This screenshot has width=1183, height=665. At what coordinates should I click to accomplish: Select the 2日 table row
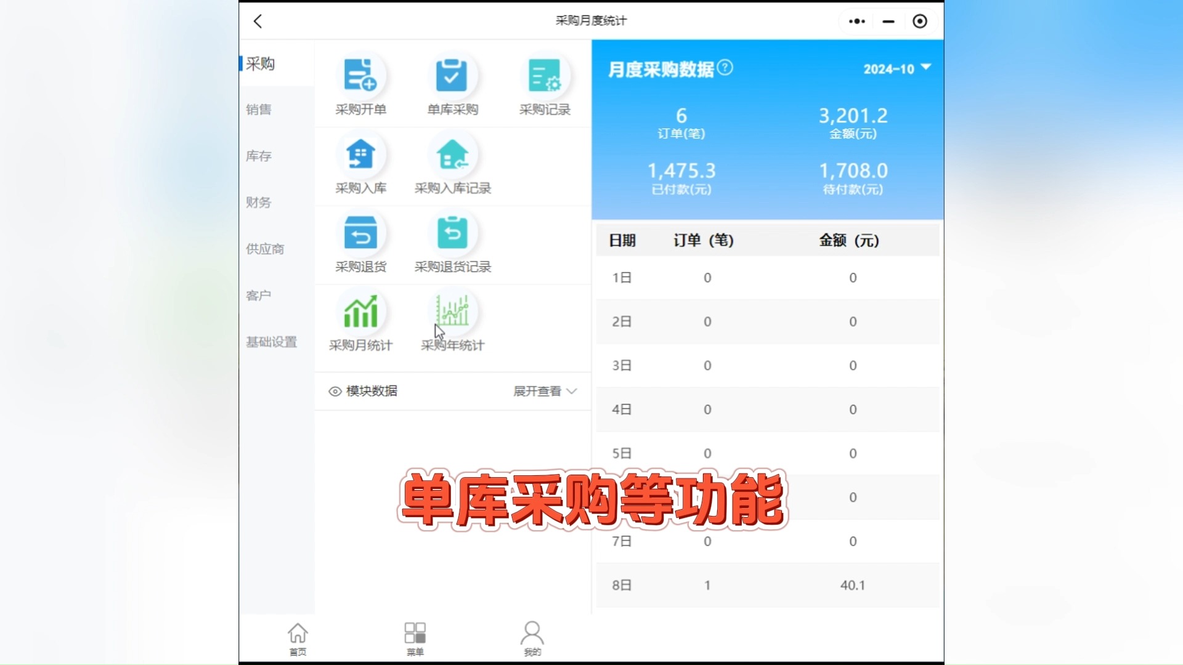coord(767,321)
